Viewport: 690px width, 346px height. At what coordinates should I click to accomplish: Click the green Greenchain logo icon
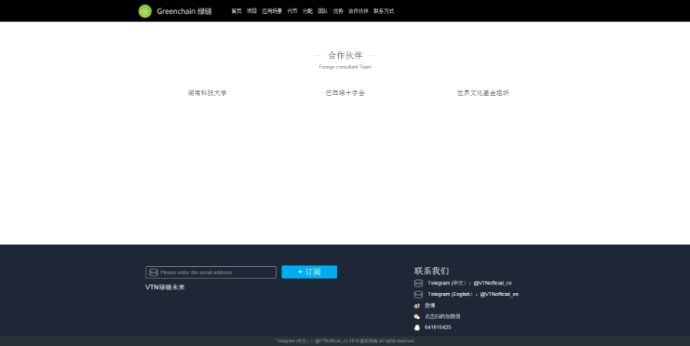coord(145,11)
